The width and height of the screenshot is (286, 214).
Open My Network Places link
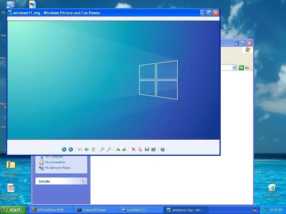click(58, 168)
